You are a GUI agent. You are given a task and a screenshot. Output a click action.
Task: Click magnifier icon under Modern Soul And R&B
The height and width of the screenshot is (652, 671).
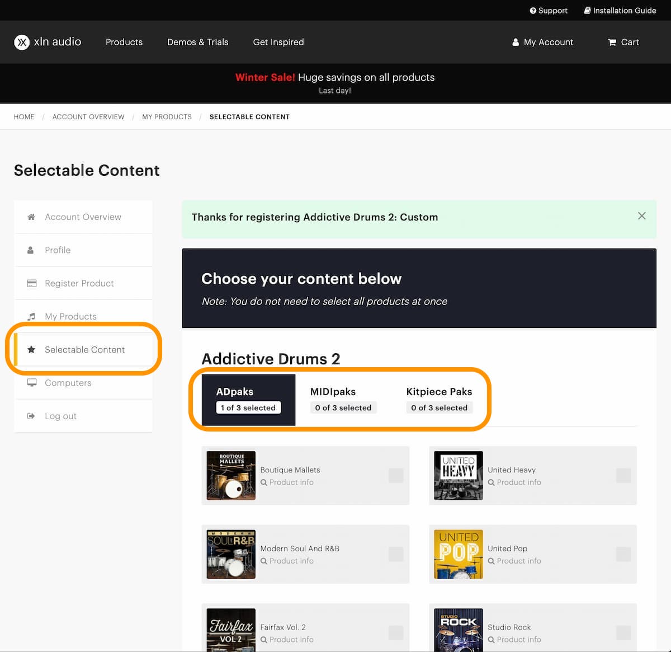[264, 561]
